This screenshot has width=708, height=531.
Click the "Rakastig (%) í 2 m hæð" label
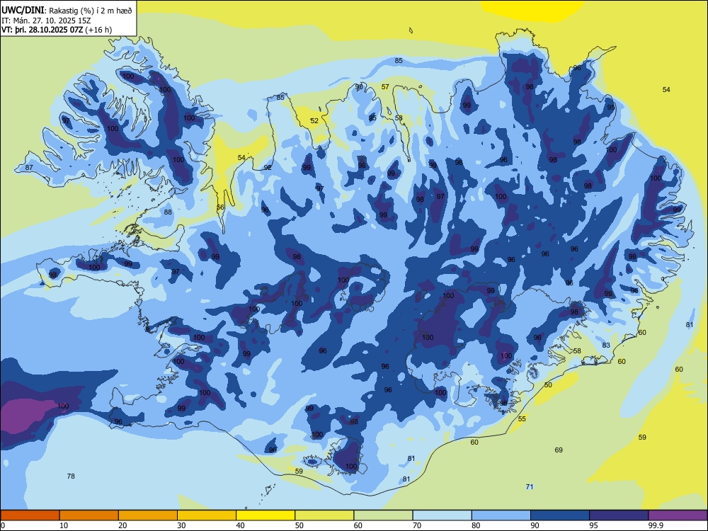(x=91, y=11)
